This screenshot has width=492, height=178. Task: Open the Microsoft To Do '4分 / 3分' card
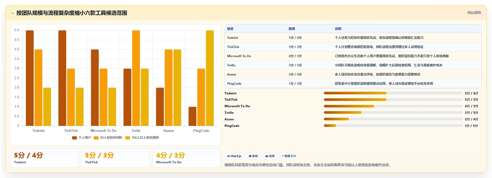[x=187, y=158]
